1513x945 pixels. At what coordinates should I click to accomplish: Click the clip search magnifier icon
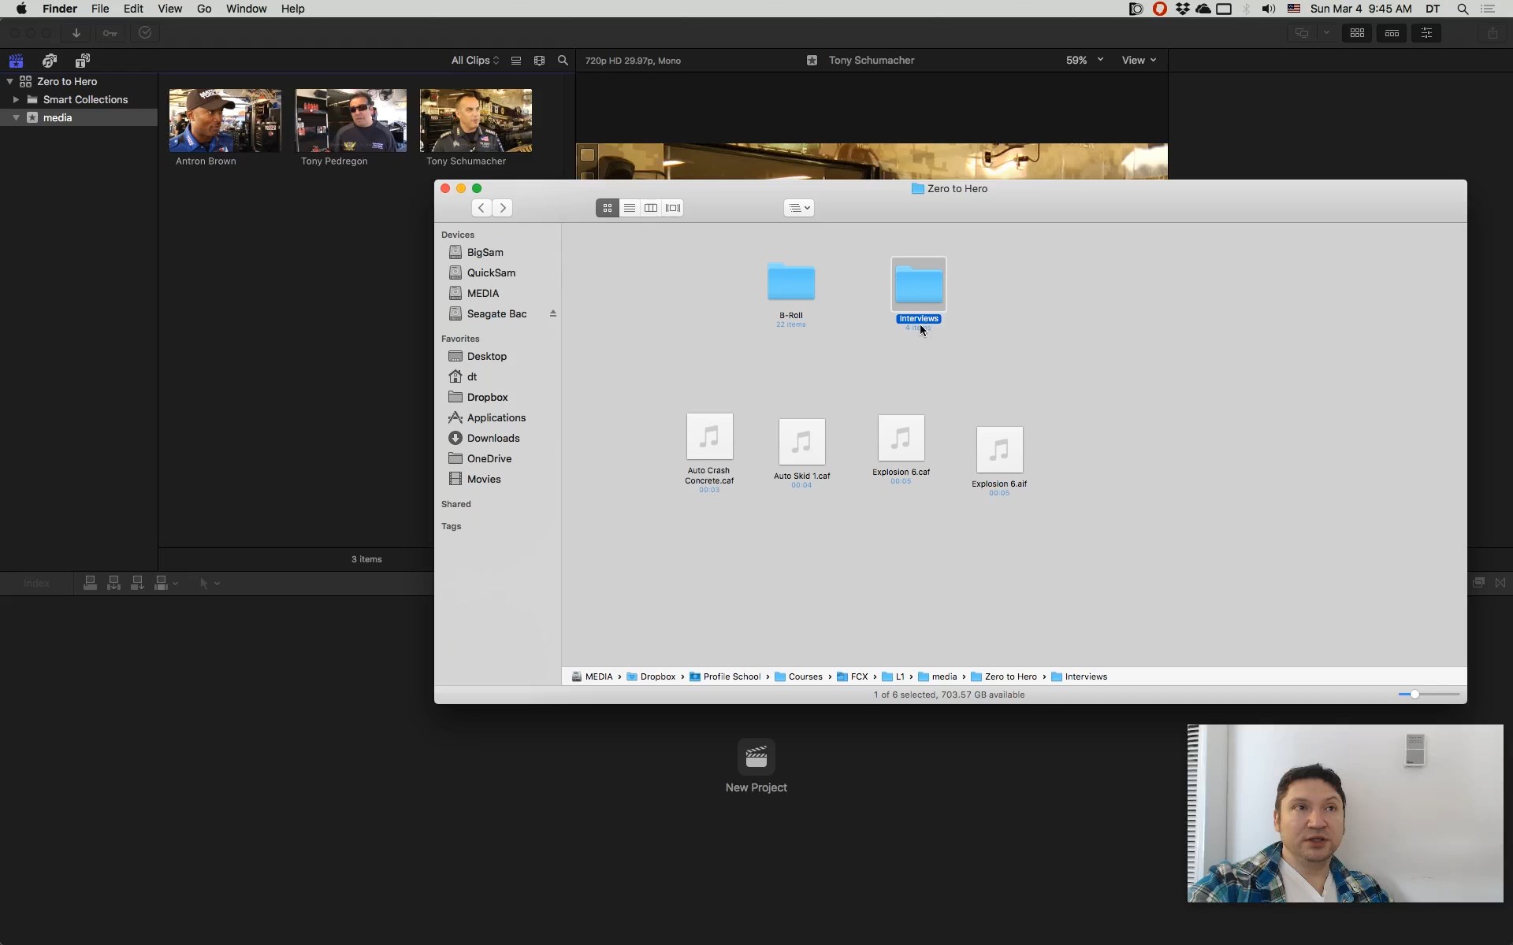point(563,61)
